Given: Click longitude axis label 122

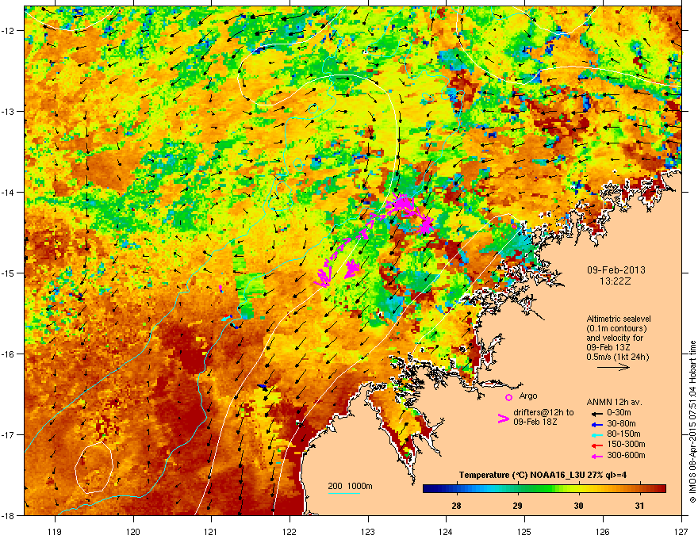Looking at the screenshot, I should [x=290, y=531].
